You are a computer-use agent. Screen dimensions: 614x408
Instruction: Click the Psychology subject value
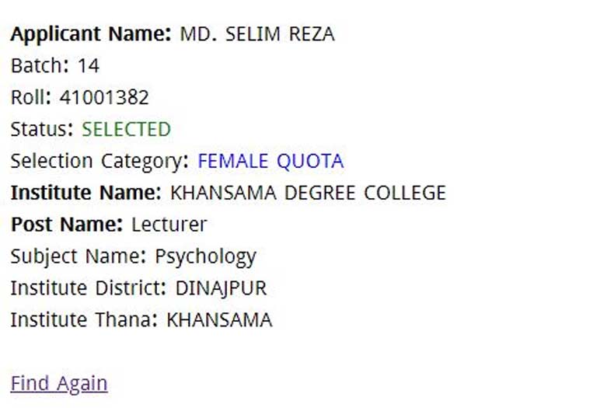[205, 256]
